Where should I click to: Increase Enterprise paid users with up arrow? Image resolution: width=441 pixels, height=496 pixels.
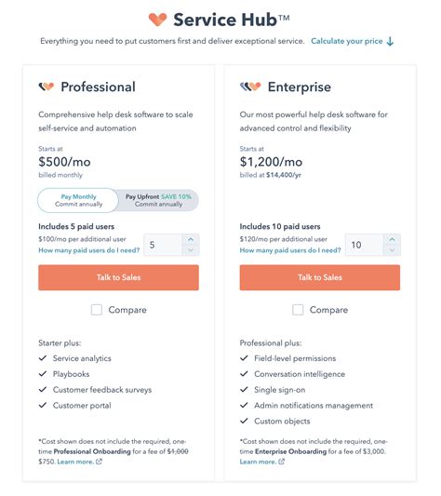tap(392, 239)
